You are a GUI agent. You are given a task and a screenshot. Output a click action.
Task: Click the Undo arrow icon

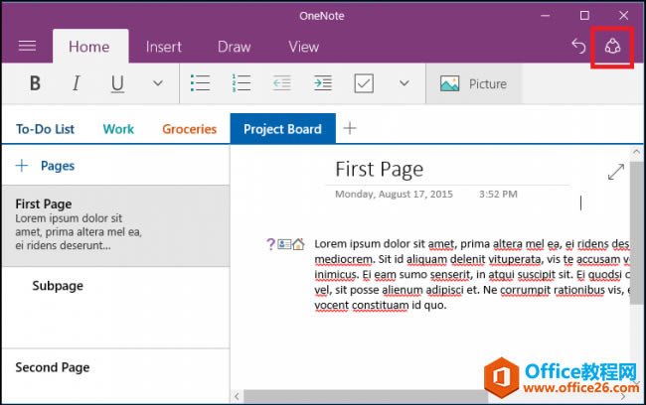coord(578,46)
